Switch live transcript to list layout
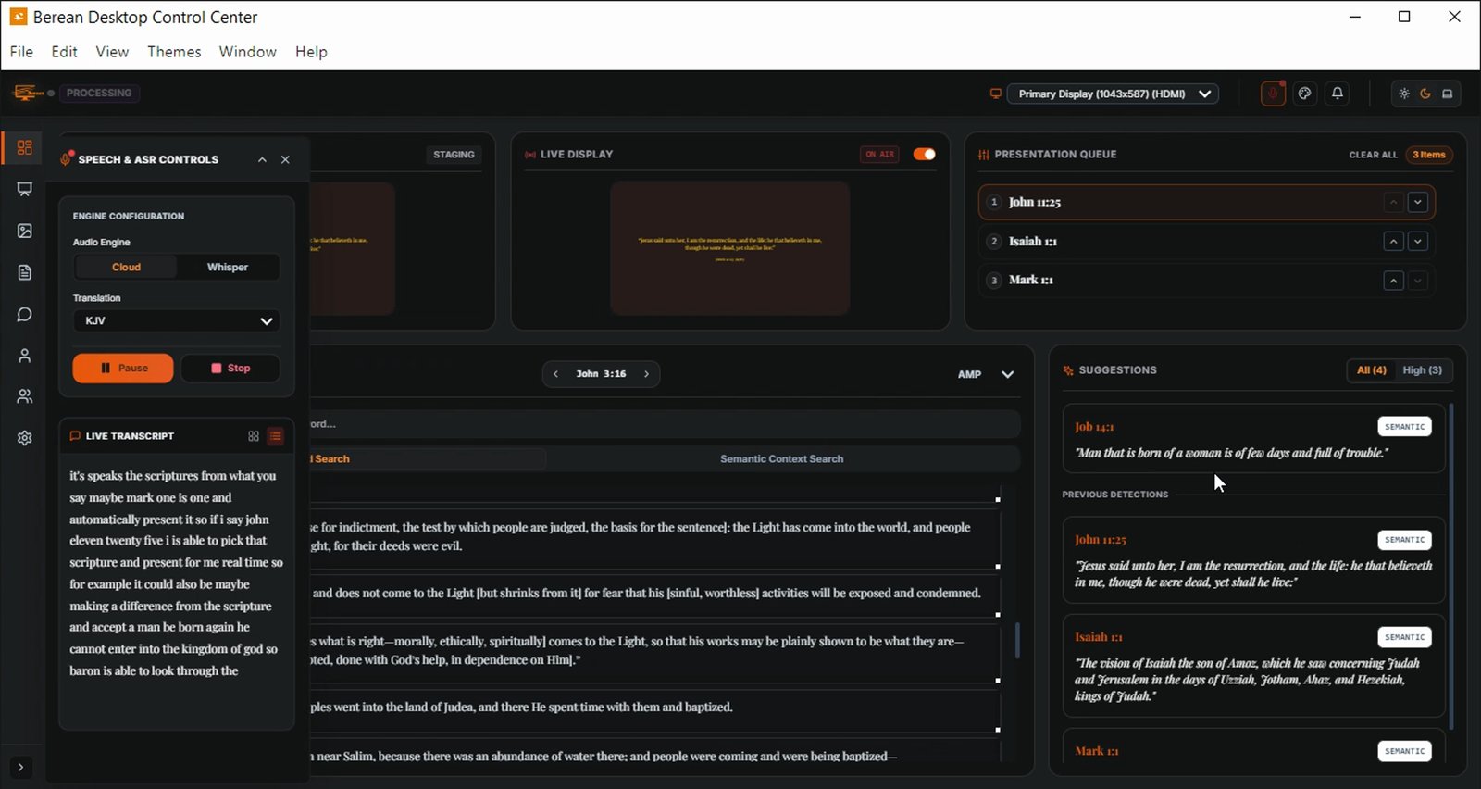1481x789 pixels. tap(276, 436)
